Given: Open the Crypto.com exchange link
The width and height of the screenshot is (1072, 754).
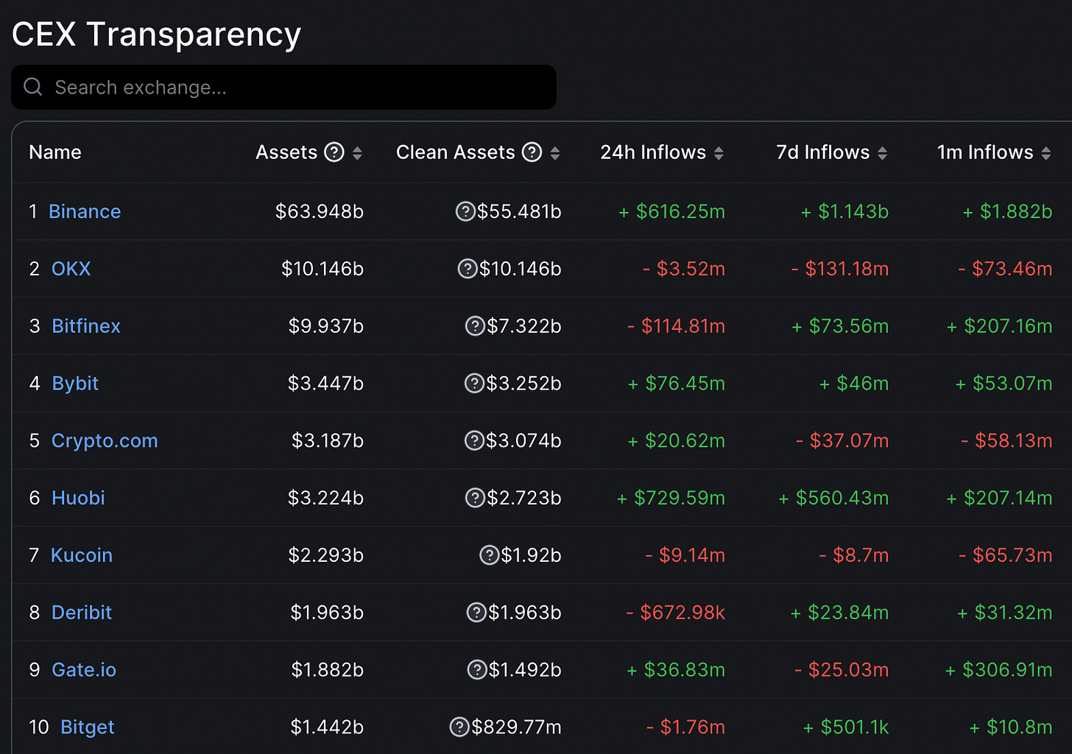Looking at the screenshot, I should [105, 441].
